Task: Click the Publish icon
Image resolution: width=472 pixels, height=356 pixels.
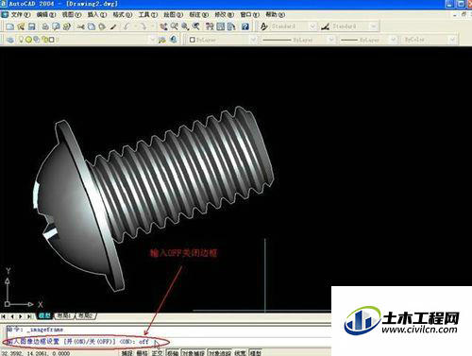Action: click(x=67, y=26)
